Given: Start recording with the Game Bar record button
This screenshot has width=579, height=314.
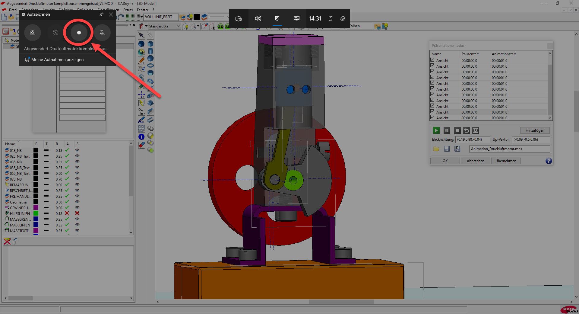Looking at the screenshot, I should click(x=79, y=33).
